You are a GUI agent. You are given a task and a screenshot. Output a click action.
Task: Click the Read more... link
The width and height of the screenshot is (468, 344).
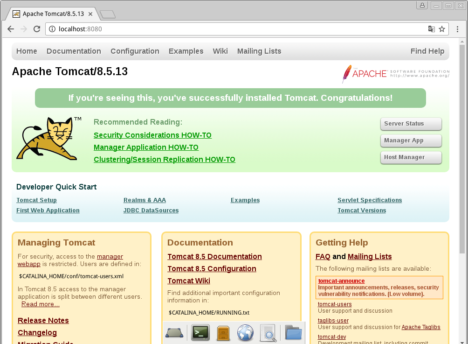click(41, 304)
